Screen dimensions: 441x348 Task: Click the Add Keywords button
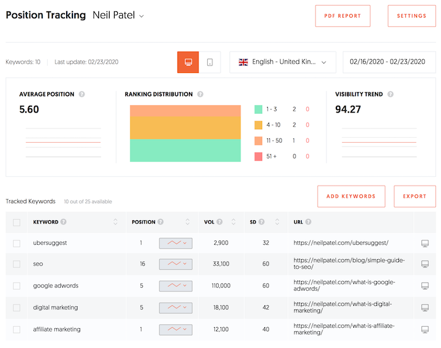coord(351,196)
